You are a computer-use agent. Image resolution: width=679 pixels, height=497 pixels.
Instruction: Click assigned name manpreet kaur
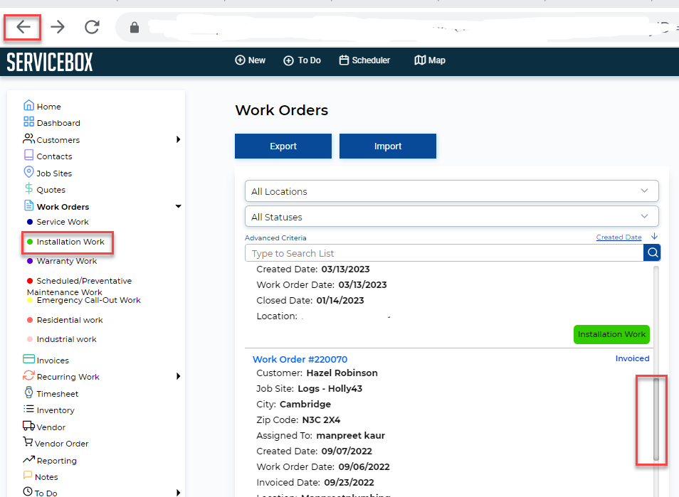(x=350, y=436)
